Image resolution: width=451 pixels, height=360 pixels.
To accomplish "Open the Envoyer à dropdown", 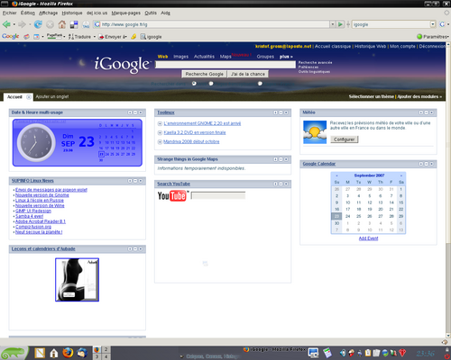I will click(125, 37).
